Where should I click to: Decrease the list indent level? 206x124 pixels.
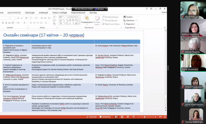[42, 18]
